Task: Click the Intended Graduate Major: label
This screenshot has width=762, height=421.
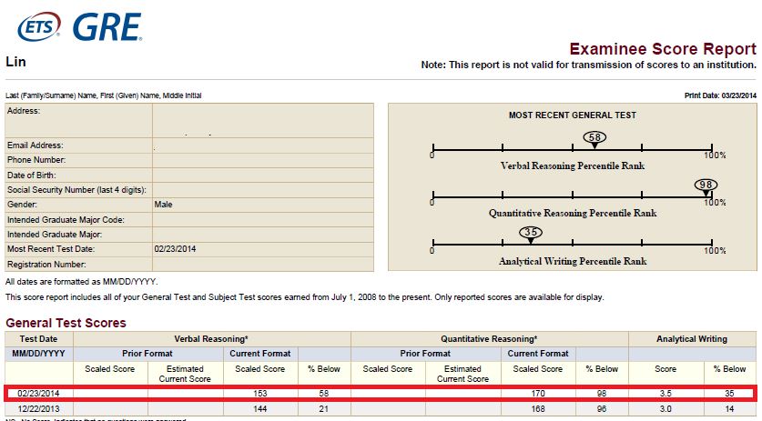Action: coord(55,235)
